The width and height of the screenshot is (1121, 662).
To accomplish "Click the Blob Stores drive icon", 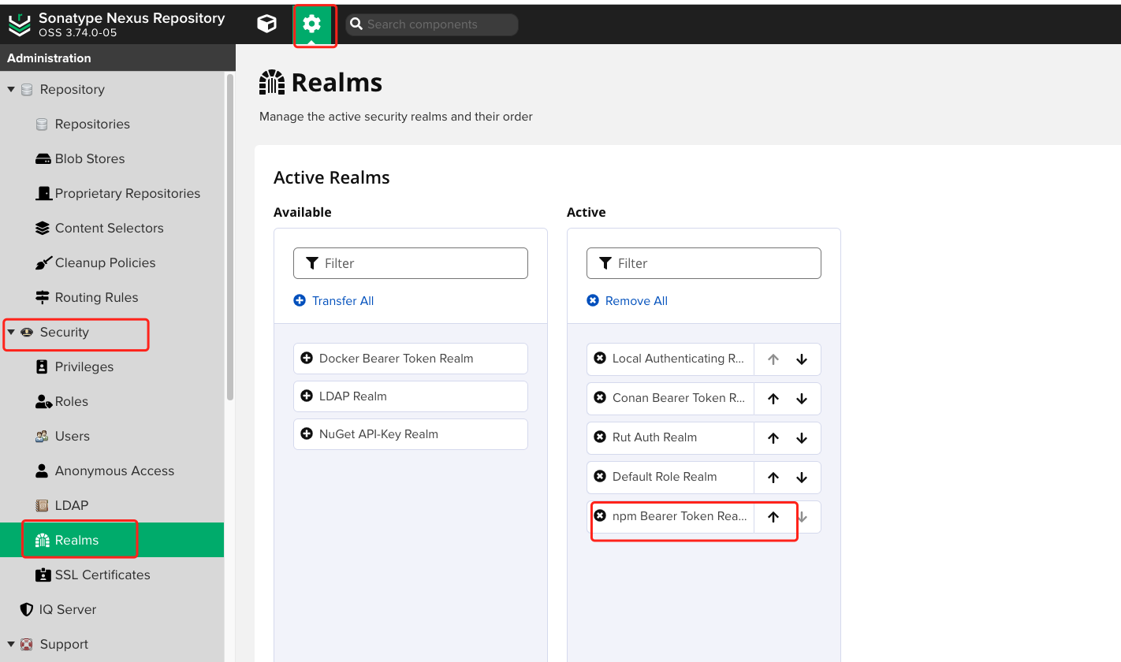I will click(x=43, y=159).
